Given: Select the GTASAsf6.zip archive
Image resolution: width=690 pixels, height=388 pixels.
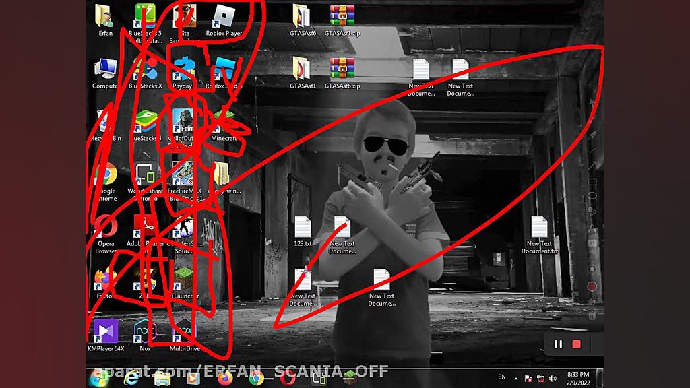Looking at the screenshot, I should point(342,69).
